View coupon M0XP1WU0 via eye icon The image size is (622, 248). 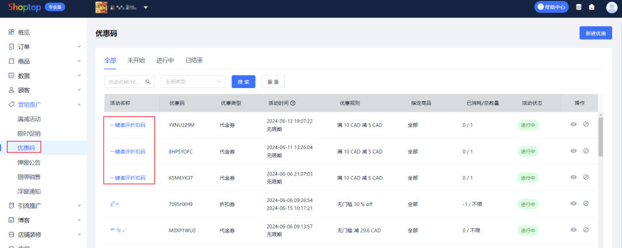573,230
